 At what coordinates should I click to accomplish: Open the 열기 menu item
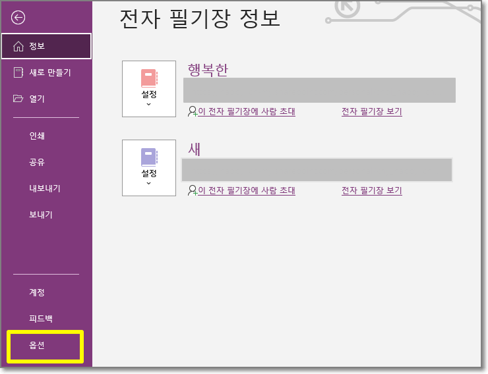(46, 99)
